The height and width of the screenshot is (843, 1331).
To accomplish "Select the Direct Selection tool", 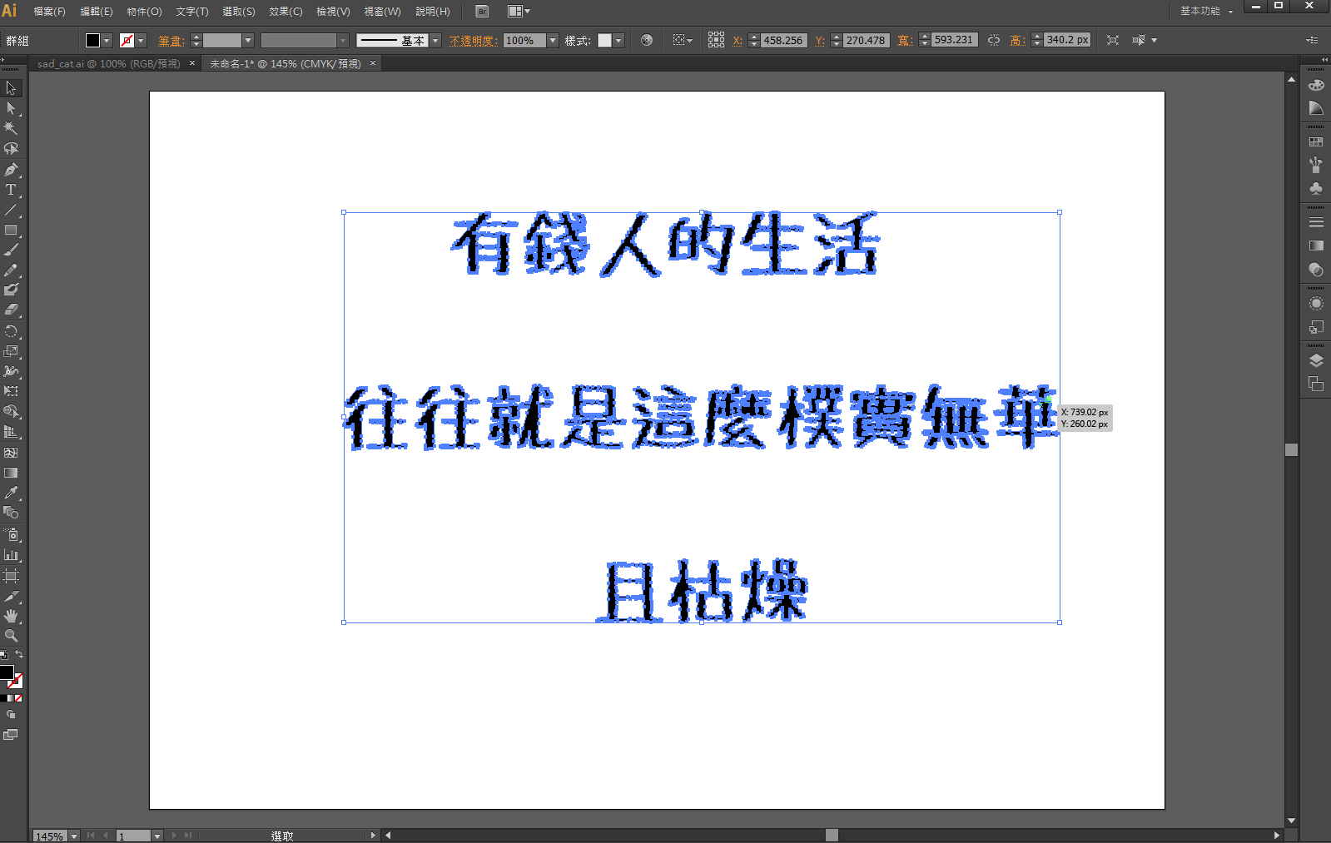I will 11,108.
